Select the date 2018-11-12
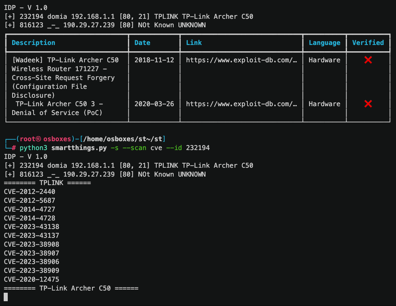The image size is (396, 306). (154, 60)
